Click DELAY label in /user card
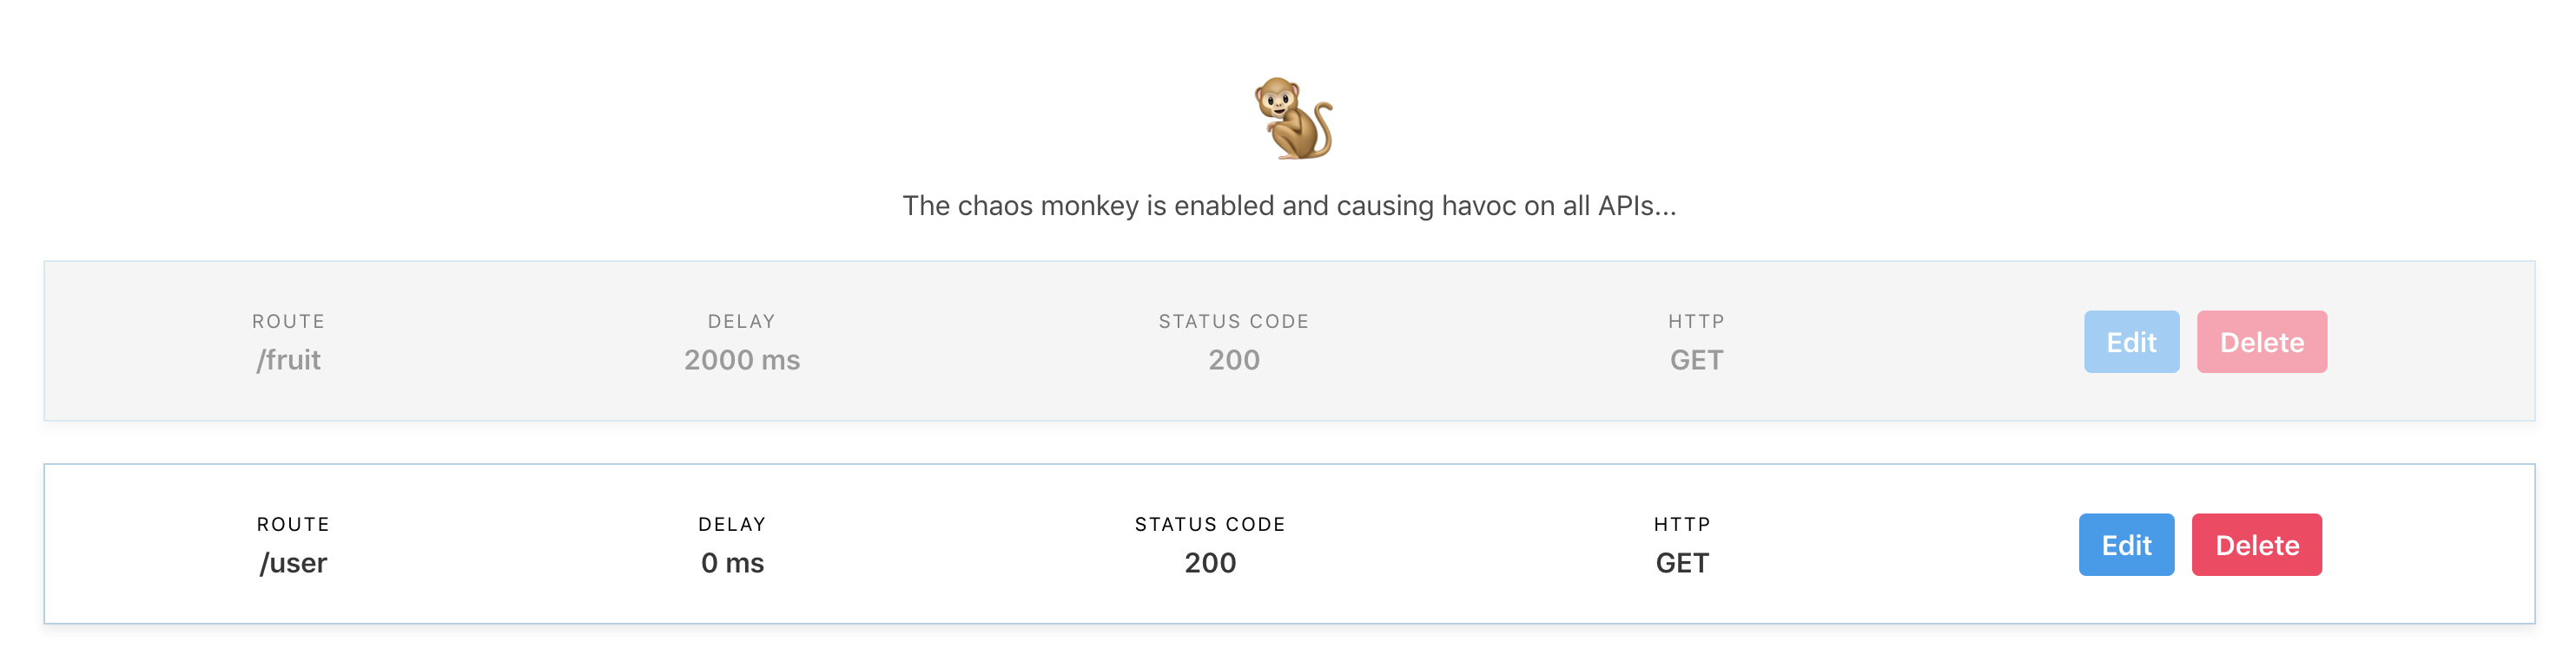 [732, 524]
